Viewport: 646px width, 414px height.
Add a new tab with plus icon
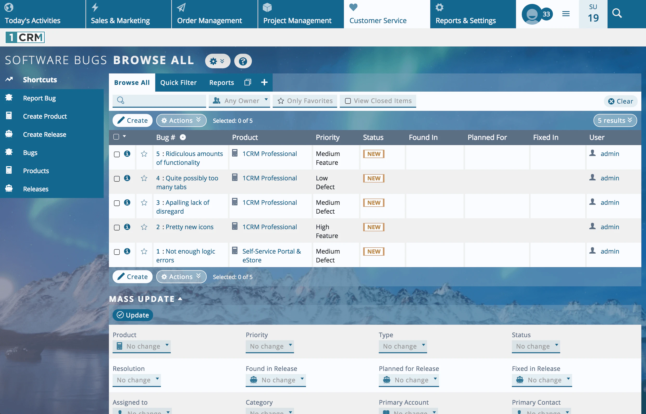point(264,82)
